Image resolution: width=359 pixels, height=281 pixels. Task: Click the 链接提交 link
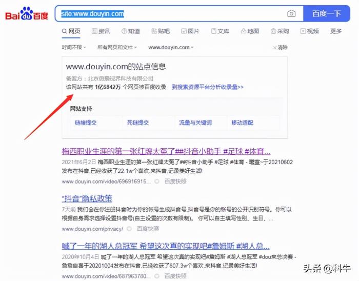coord(86,123)
